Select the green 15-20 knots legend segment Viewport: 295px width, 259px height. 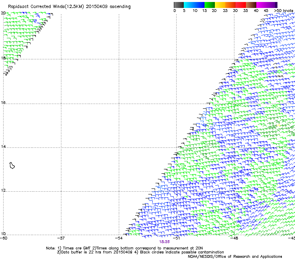click(210, 5)
